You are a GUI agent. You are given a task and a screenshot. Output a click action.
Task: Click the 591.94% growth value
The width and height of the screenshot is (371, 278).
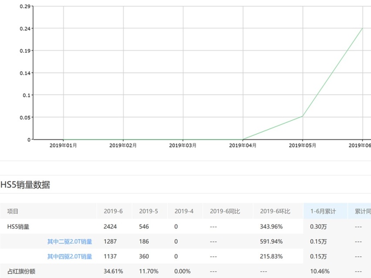tap(271, 241)
